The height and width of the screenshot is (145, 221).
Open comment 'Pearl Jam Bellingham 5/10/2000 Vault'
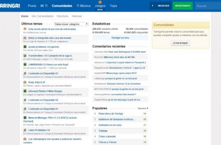click(x=127, y=52)
